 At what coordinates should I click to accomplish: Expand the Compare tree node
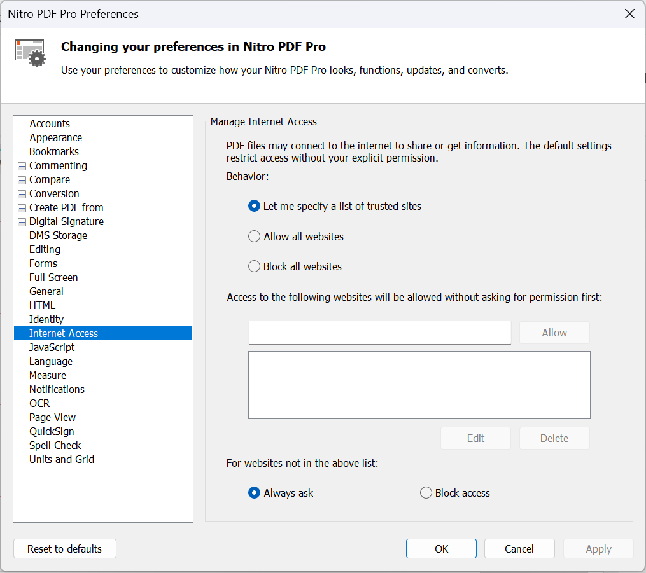point(22,180)
